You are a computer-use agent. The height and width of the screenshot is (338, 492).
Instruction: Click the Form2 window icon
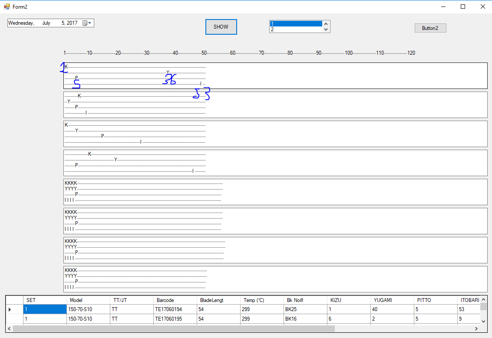7,7
